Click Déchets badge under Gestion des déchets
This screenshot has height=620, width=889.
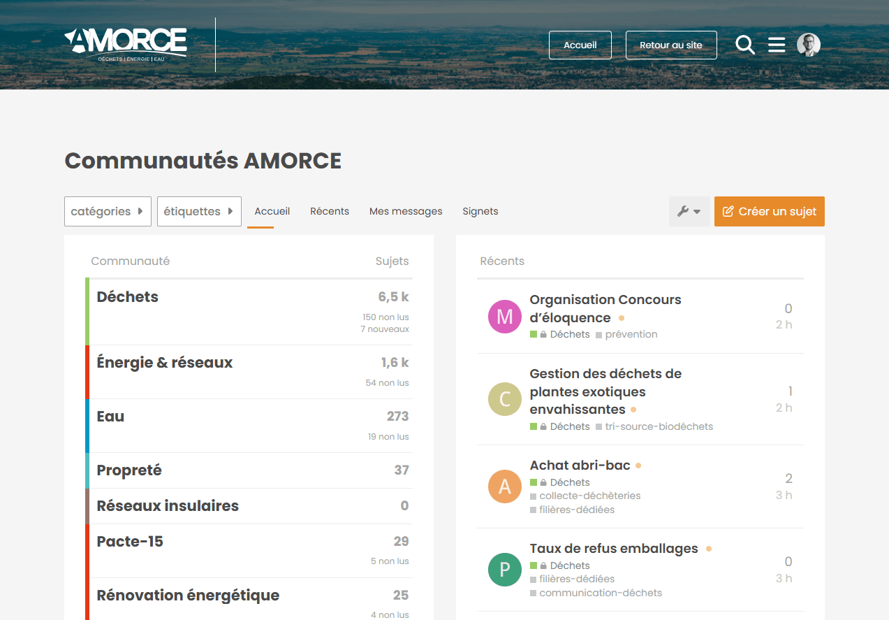point(560,426)
